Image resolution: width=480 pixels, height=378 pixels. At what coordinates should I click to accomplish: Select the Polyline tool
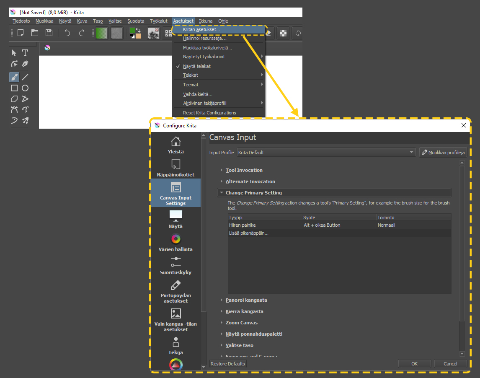(x=25, y=99)
